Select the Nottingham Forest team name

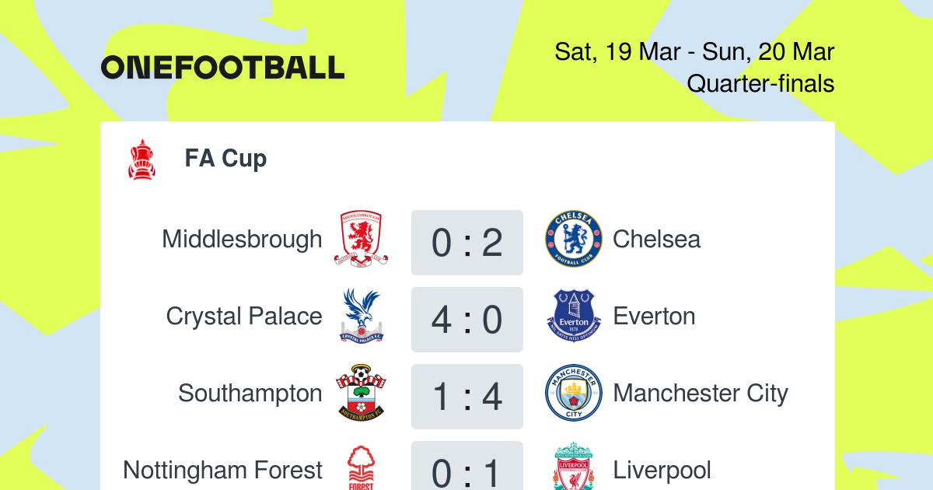point(222,471)
